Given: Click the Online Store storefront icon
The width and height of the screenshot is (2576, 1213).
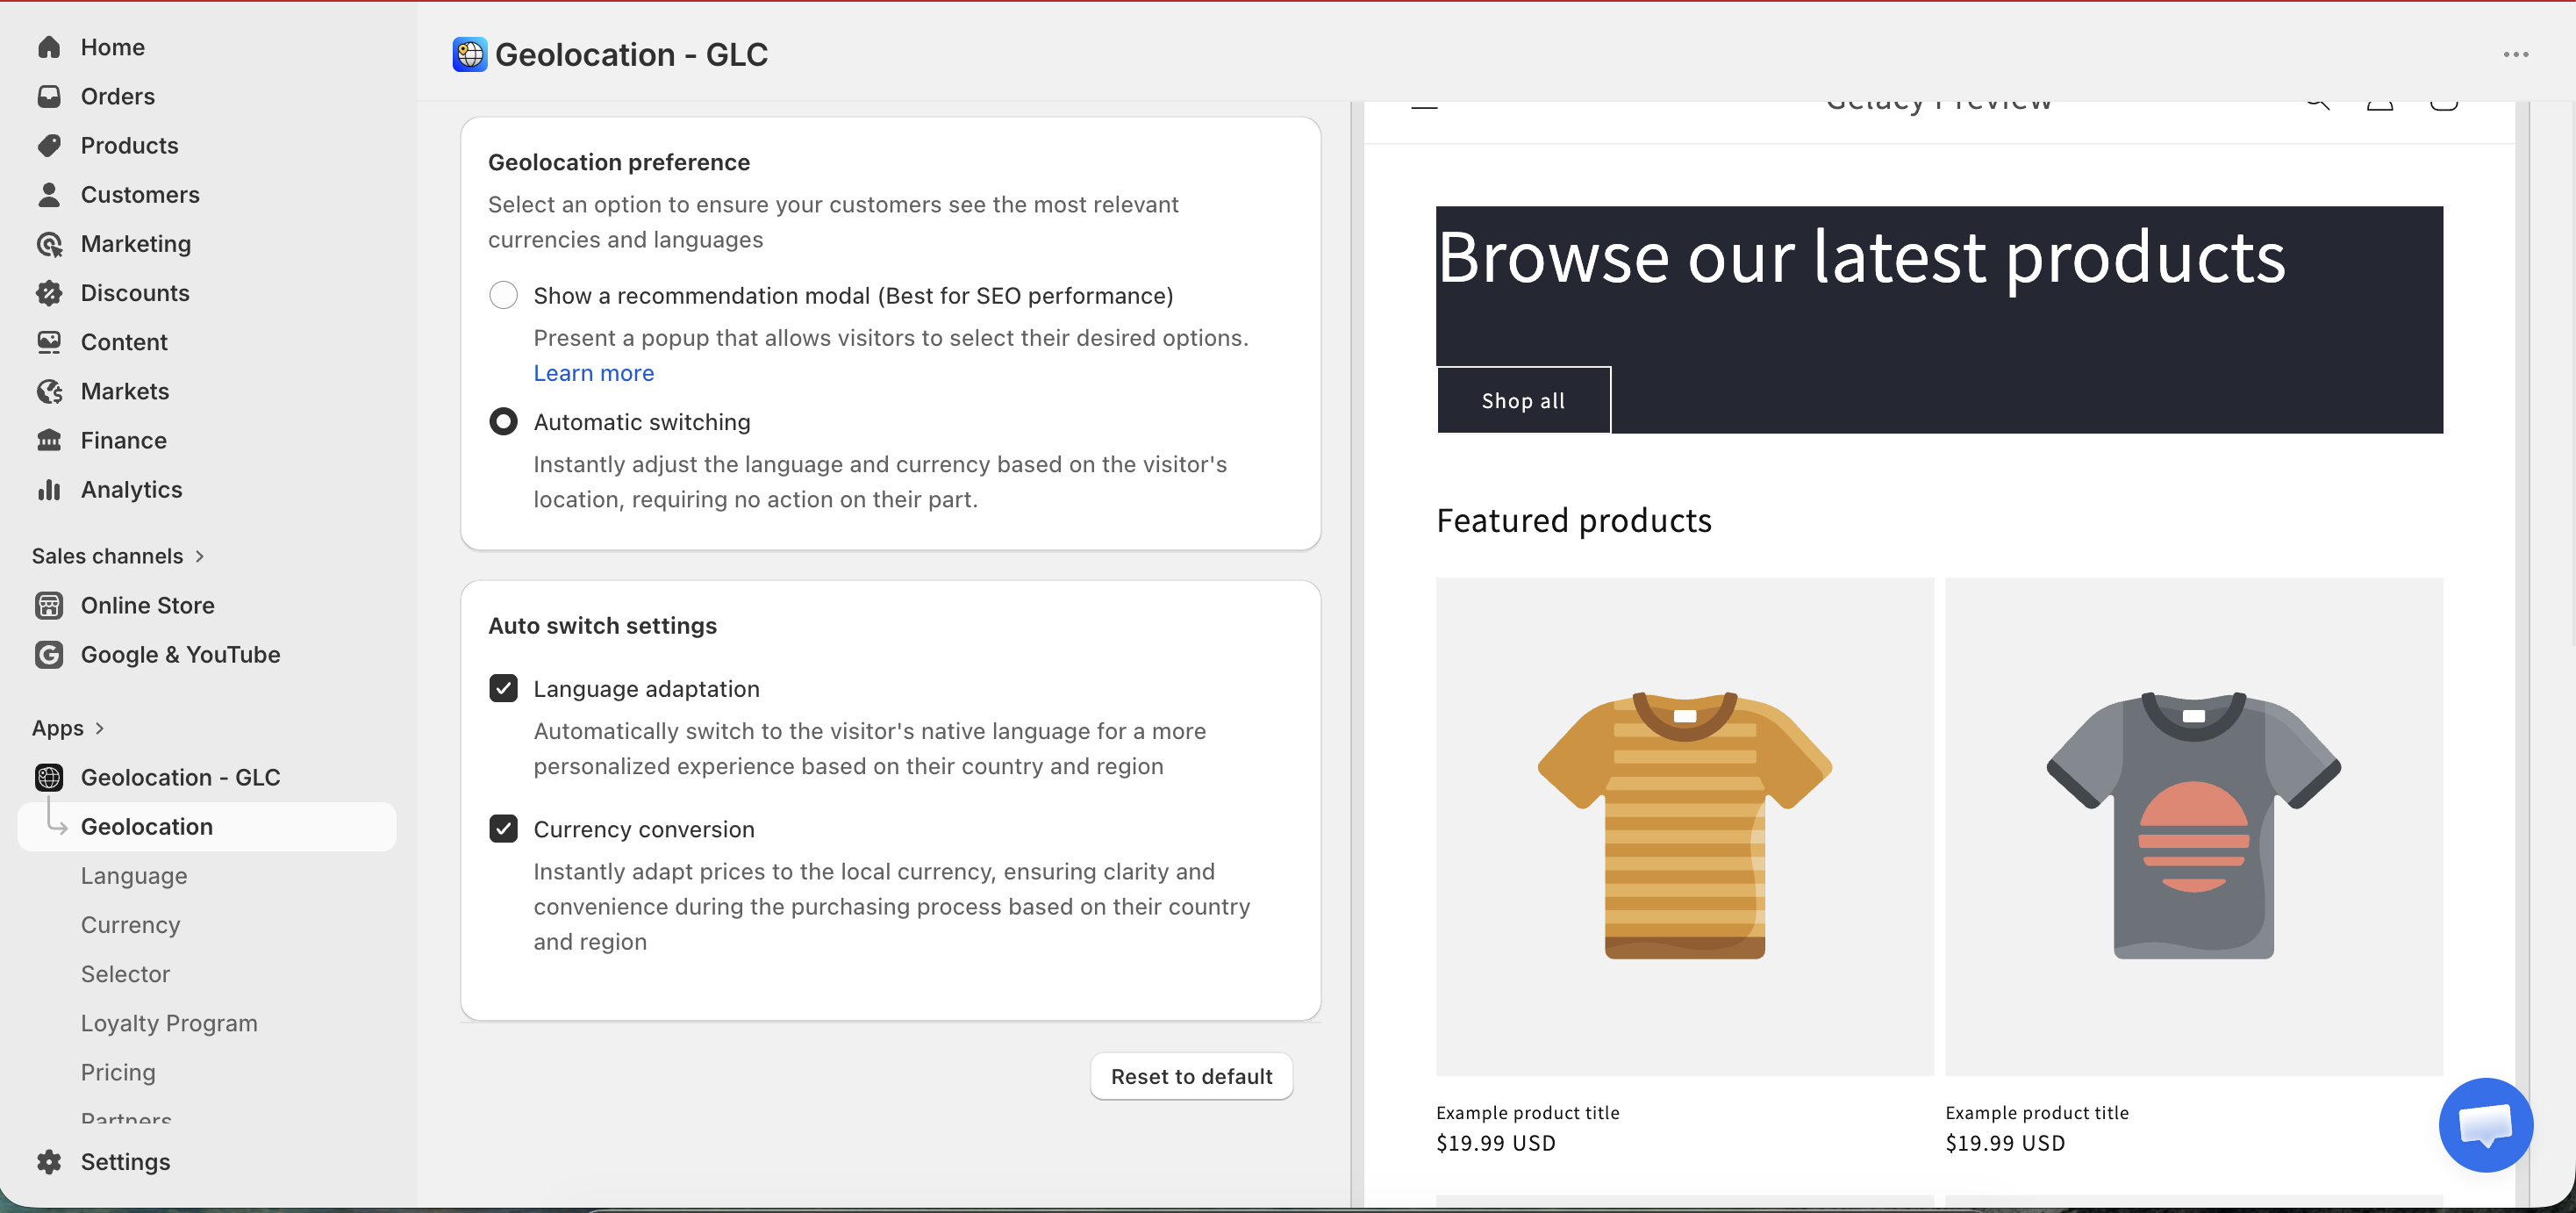Looking at the screenshot, I should (x=49, y=605).
